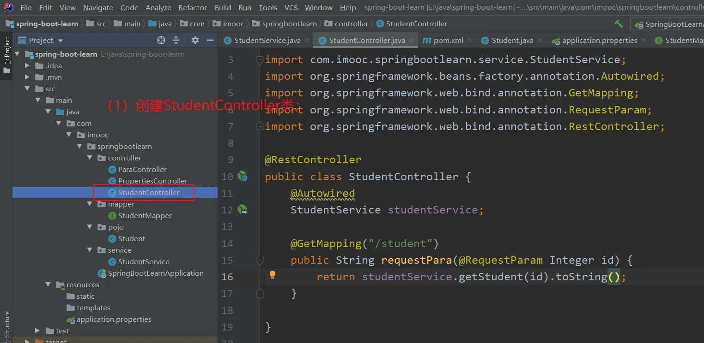Click springbootlearn in the breadcrumb path
Image resolution: width=704 pixels, height=343 pixels.
click(x=290, y=24)
